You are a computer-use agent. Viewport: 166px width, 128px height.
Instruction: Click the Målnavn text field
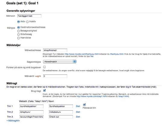pos(29,16)
